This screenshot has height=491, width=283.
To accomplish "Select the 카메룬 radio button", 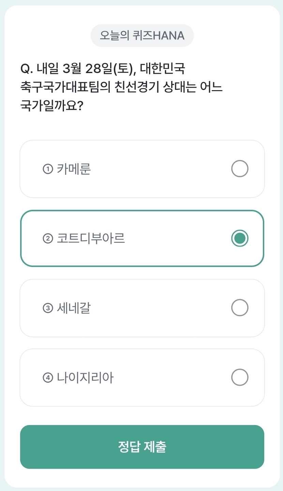I will 240,169.
